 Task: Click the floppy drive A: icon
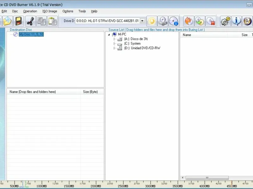tap(120, 39)
